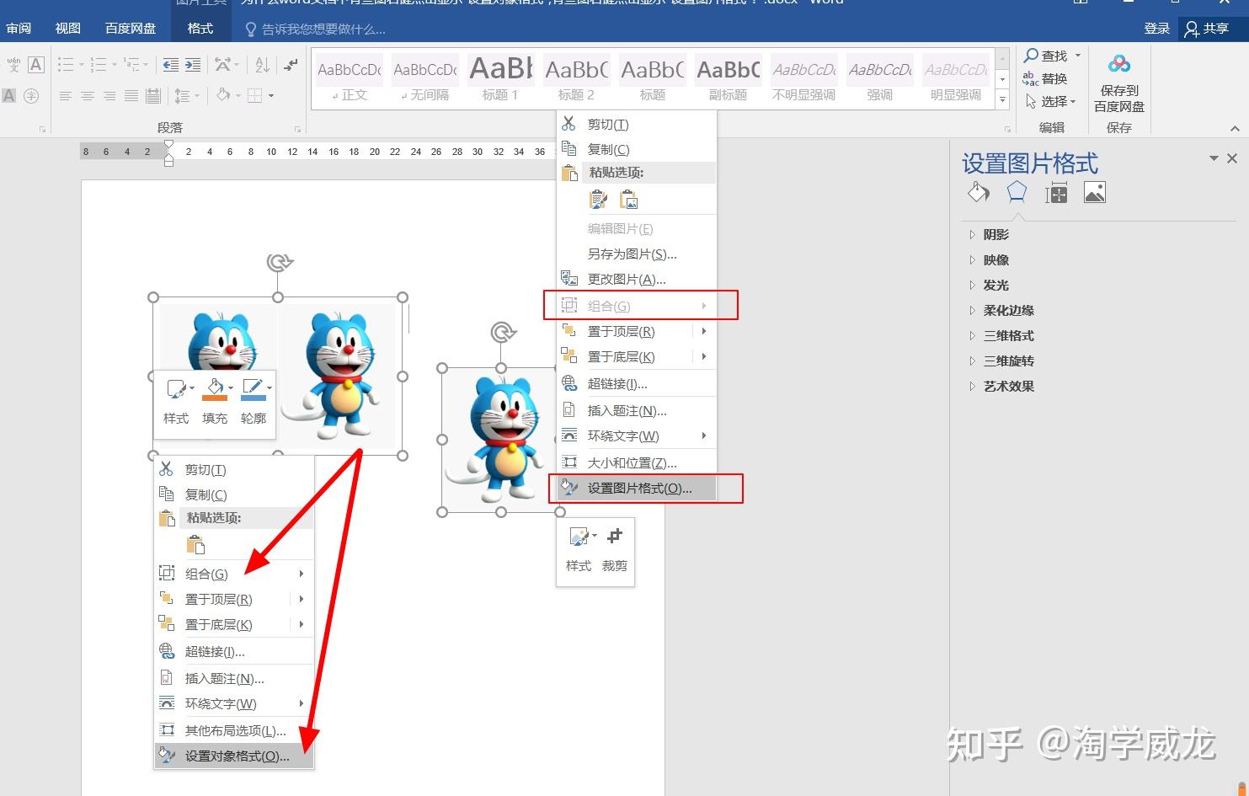Click the numbered list icon

coord(99,65)
